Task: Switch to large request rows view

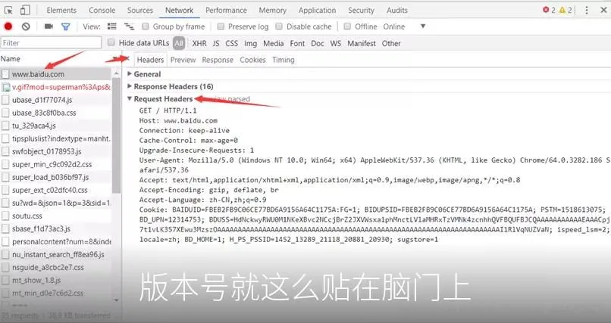Action: (x=112, y=26)
